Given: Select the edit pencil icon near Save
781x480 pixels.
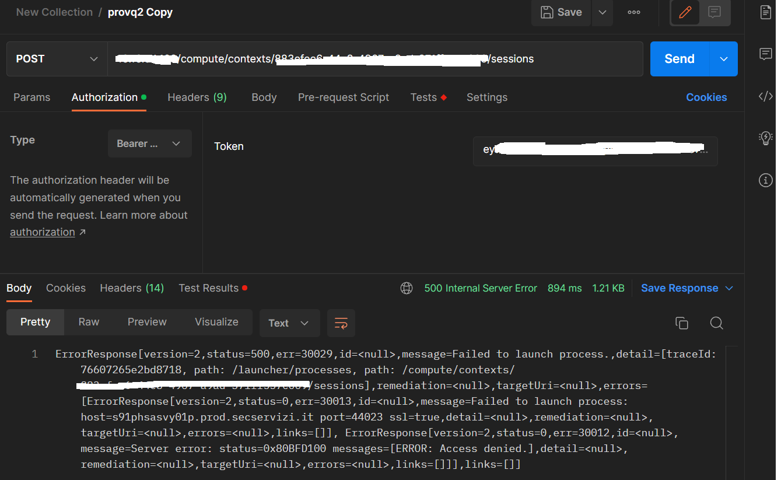Looking at the screenshot, I should coord(685,12).
